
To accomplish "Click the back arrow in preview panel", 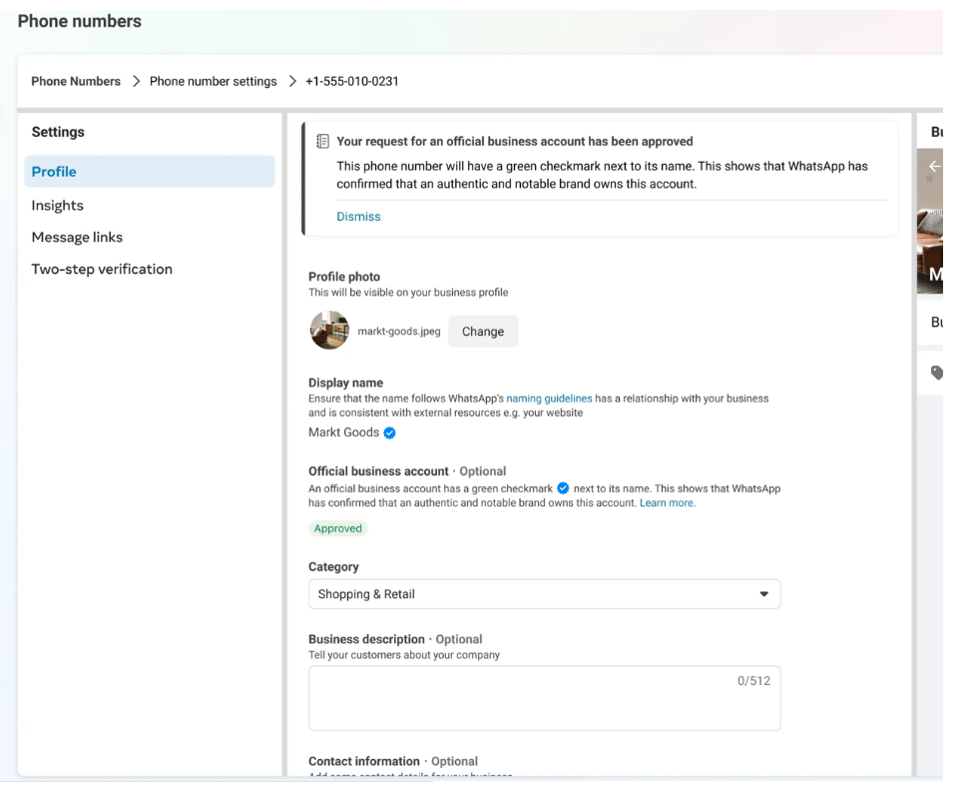I will pyautogui.click(x=935, y=166).
